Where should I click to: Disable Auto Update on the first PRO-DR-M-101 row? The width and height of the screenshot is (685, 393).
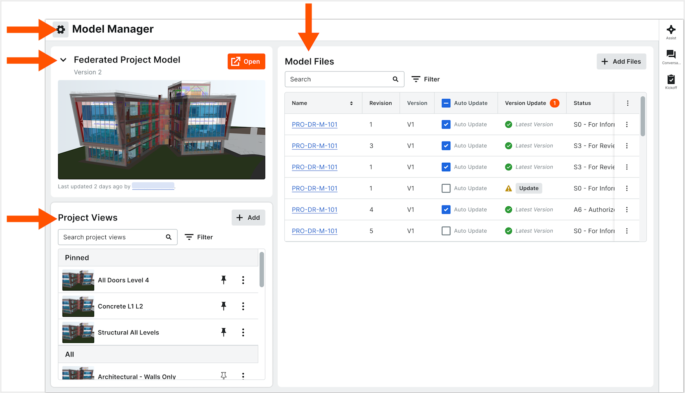[446, 124]
